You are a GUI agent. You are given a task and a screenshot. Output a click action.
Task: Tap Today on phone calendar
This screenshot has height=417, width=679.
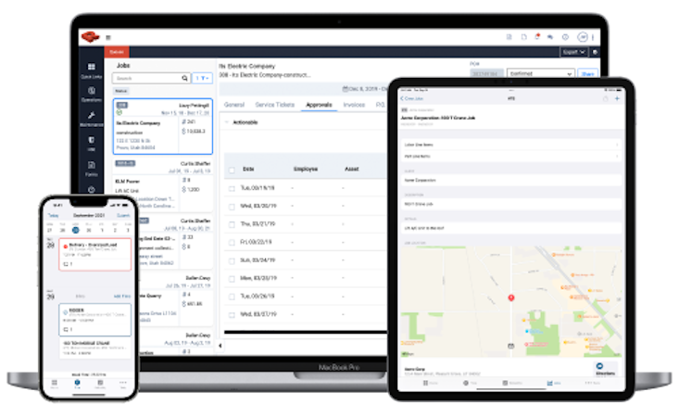coord(53,215)
